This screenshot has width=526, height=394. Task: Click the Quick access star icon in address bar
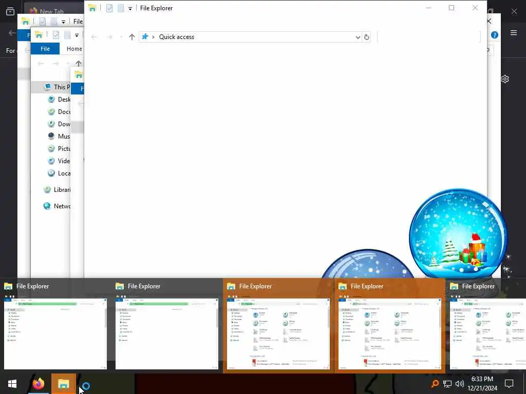pyautogui.click(x=145, y=36)
